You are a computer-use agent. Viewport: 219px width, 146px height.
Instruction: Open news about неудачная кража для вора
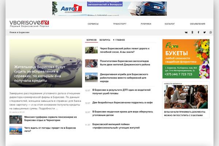(x=123, y=114)
